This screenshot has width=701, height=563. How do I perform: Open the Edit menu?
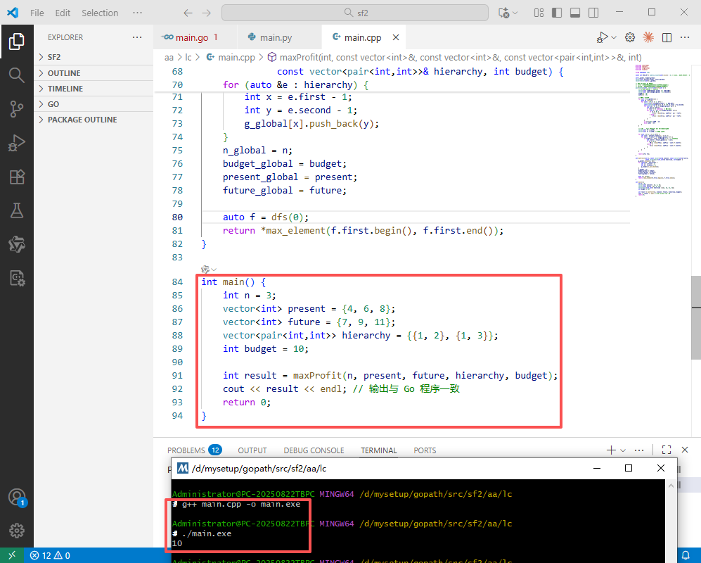coord(63,13)
